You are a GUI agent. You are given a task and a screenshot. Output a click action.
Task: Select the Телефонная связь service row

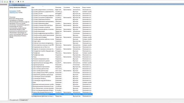tap(62, 55)
